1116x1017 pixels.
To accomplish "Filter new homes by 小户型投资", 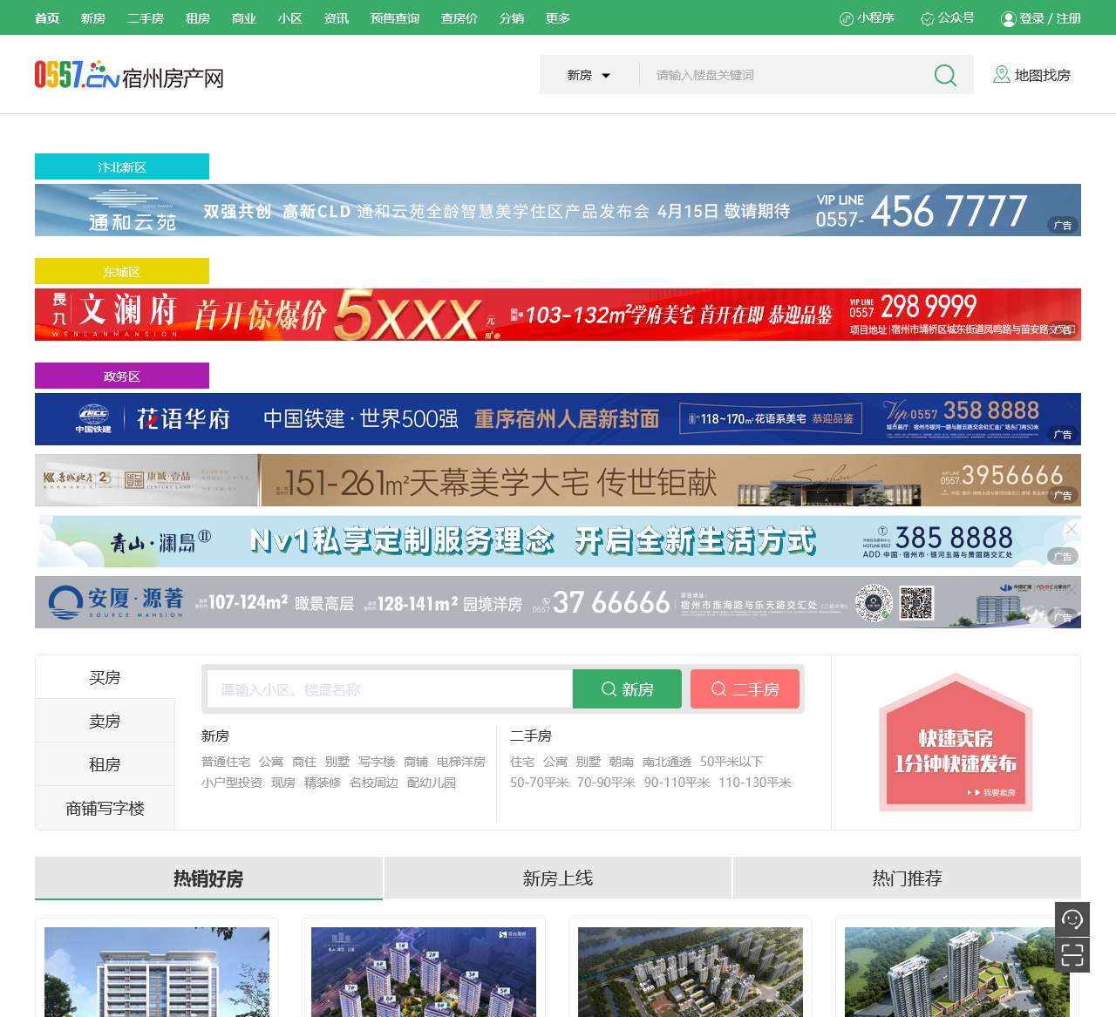I will 232,783.
